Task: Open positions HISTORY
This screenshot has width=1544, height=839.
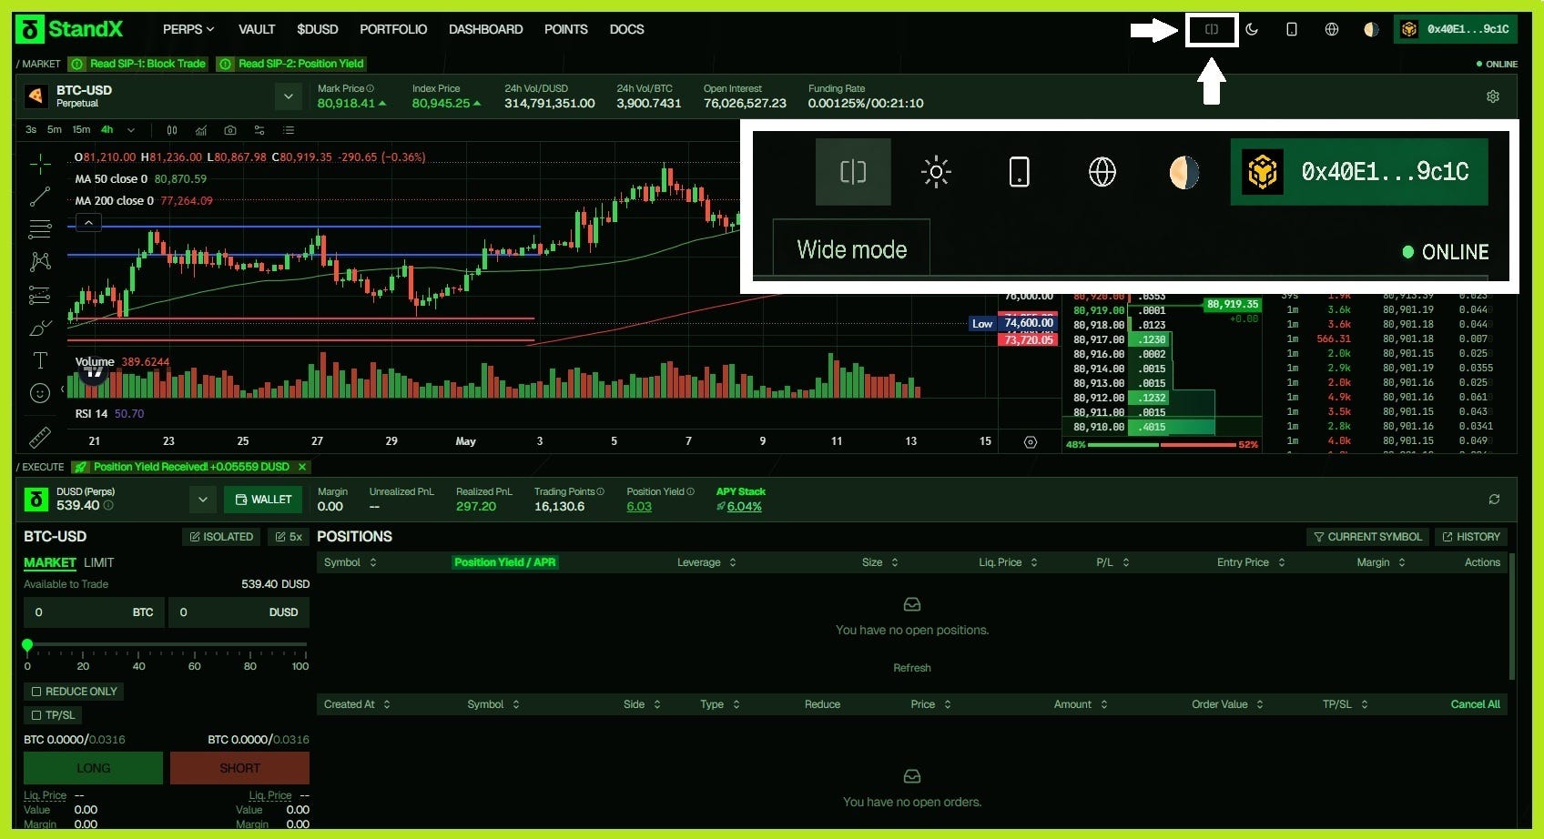Action: pos(1471,537)
